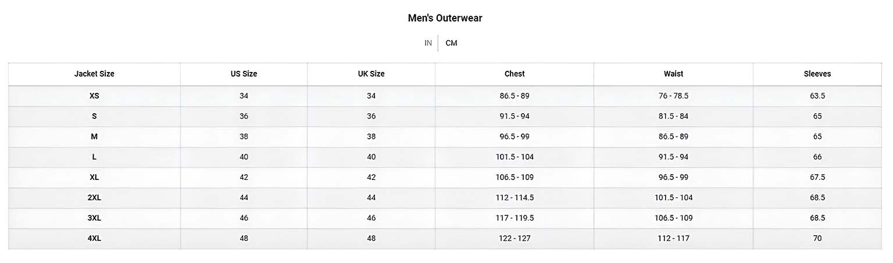Image resolution: width=893 pixels, height=263 pixels.
Task: Click the US Size column header
Action: 244,74
